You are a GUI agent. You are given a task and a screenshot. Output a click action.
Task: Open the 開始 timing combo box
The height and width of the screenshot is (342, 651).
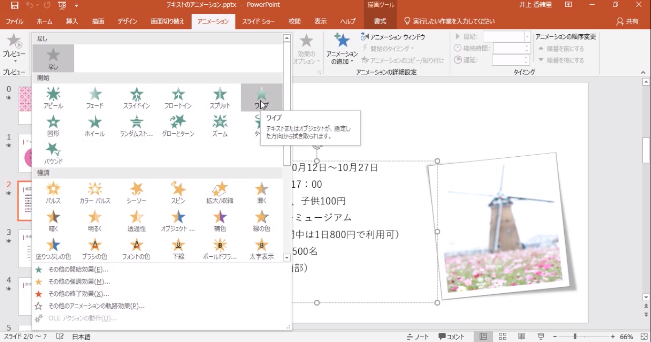click(x=507, y=37)
